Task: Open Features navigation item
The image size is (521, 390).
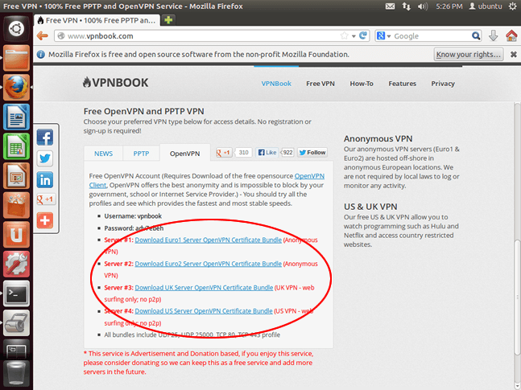Action: point(403,84)
